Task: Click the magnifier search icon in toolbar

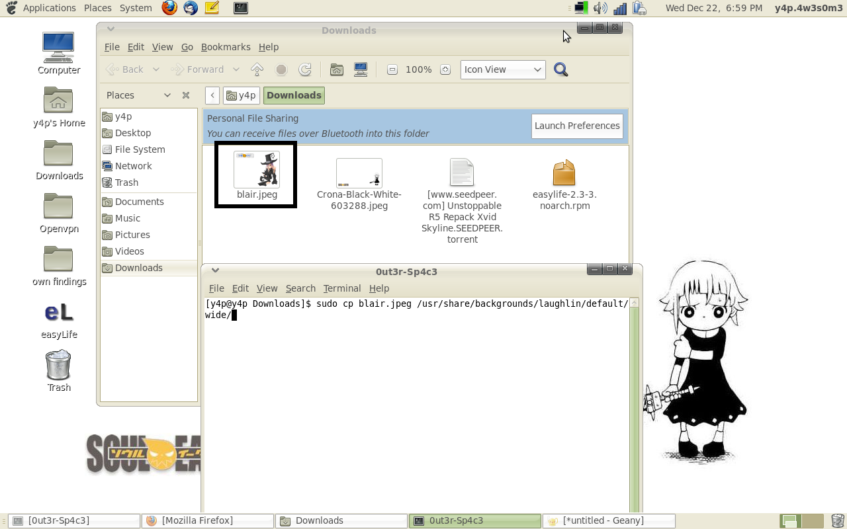Action: pyautogui.click(x=561, y=69)
